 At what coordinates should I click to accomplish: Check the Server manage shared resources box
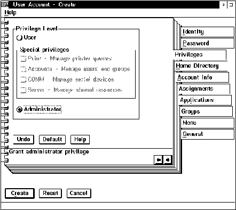pyautogui.click(x=23, y=90)
